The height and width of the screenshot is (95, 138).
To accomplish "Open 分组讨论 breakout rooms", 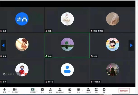I will point(88,90).
